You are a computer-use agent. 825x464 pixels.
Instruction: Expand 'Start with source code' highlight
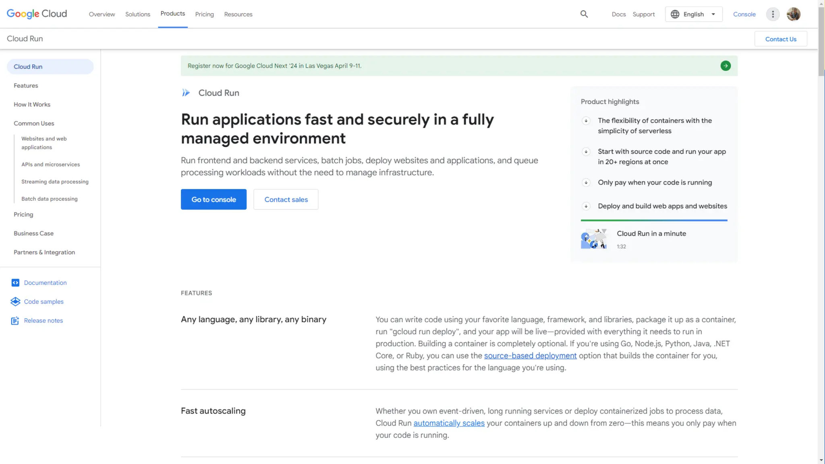tap(586, 151)
